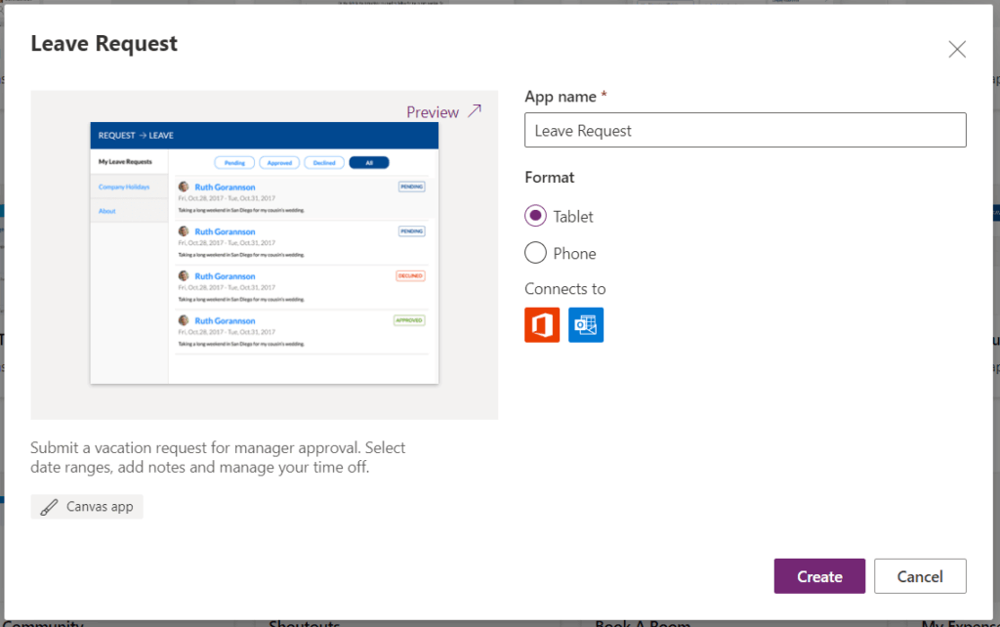1000x627 pixels.
Task: Click the Canvas app tag
Action: 87,507
